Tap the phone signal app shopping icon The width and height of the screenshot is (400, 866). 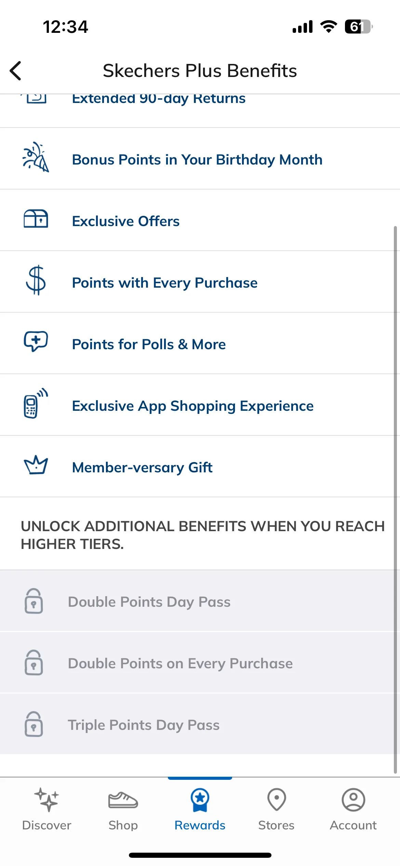[x=36, y=403]
